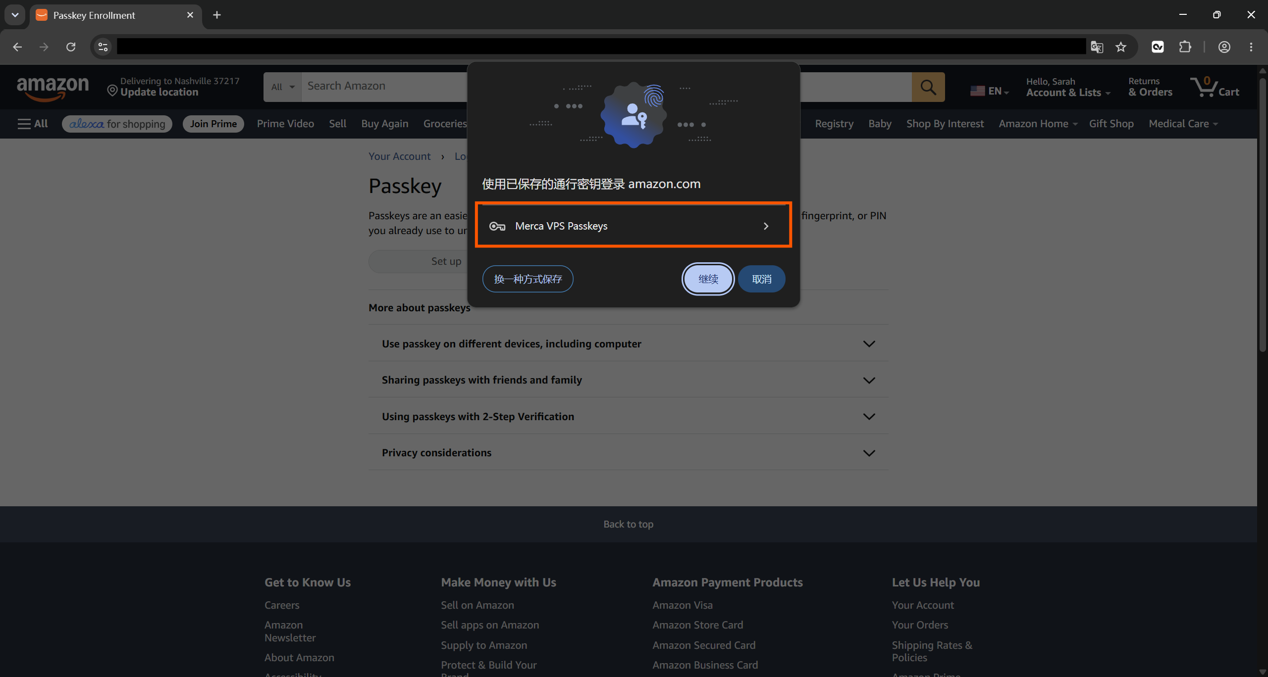Click the chevron on Merca VPS Passkeys row
Screen dimensions: 1268x677
tap(766, 226)
